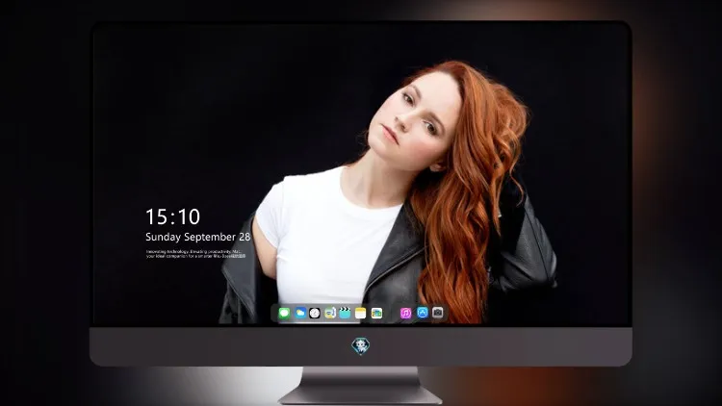Select the Sunday September 28 date text
The image size is (722, 406).
[198, 237]
